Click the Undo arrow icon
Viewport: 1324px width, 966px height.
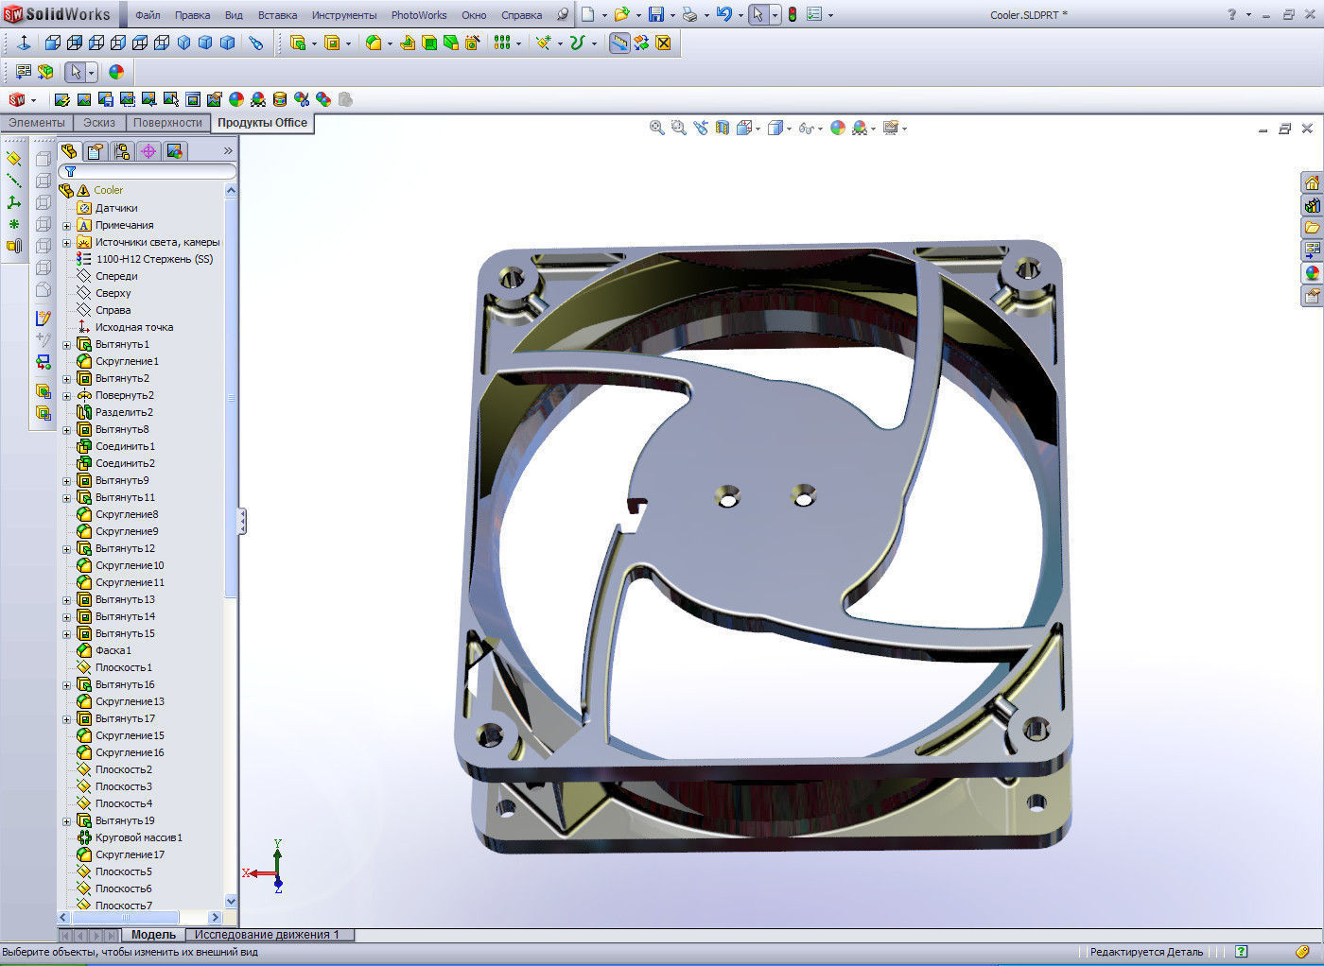pyautogui.click(x=724, y=14)
